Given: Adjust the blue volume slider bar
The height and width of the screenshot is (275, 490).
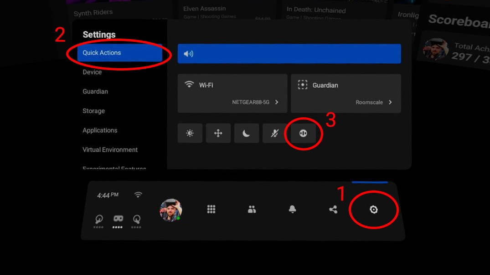Looking at the screenshot, I should pyautogui.click(x=289, y=54).
